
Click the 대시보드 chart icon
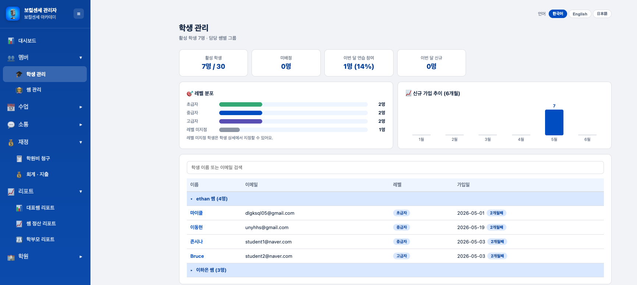coord(11,41)
